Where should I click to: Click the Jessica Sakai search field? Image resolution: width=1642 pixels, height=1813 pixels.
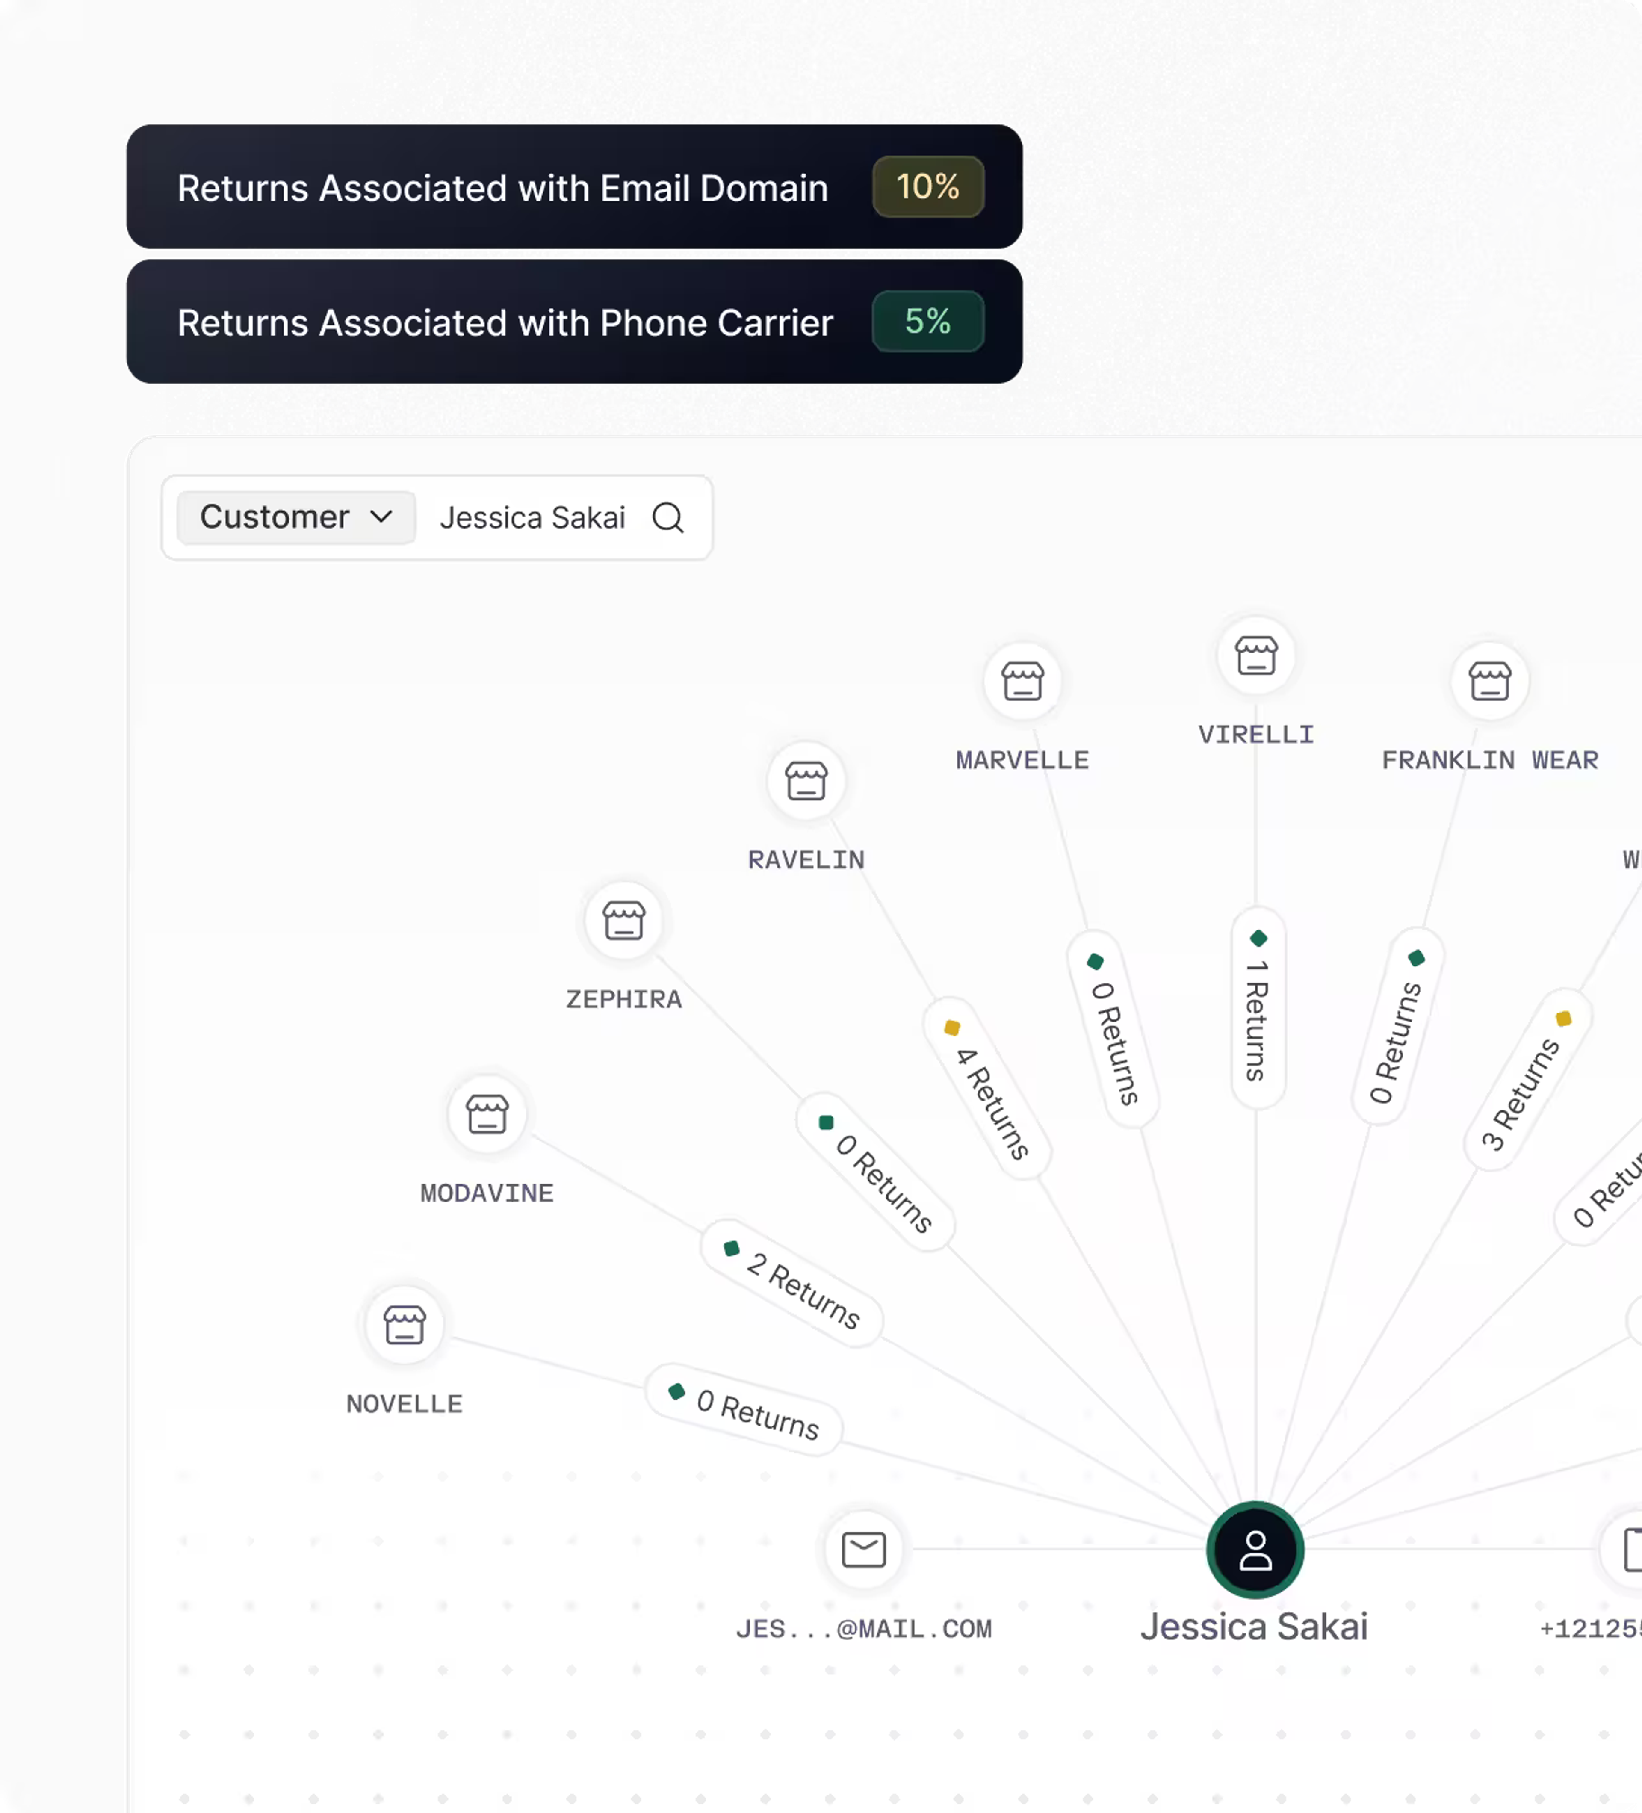532,518
